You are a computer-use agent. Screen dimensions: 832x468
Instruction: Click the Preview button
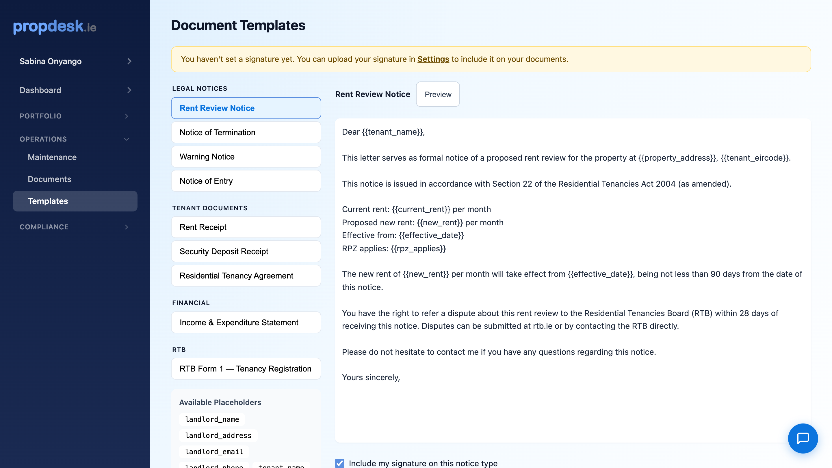point(438,94)
